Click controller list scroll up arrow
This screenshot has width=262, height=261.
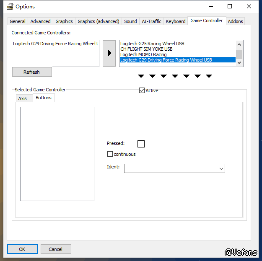point(239,44)
